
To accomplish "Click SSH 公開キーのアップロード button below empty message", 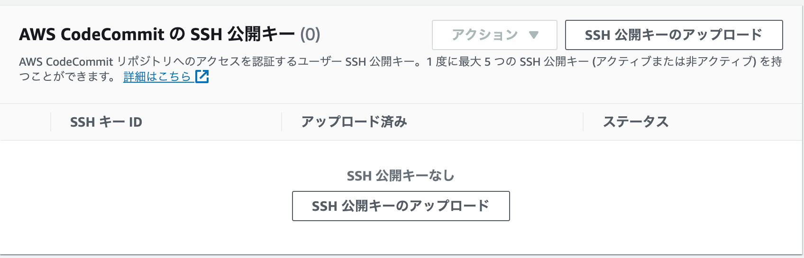I will tap(401, 206).
